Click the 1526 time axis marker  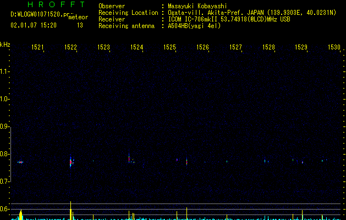202,47
